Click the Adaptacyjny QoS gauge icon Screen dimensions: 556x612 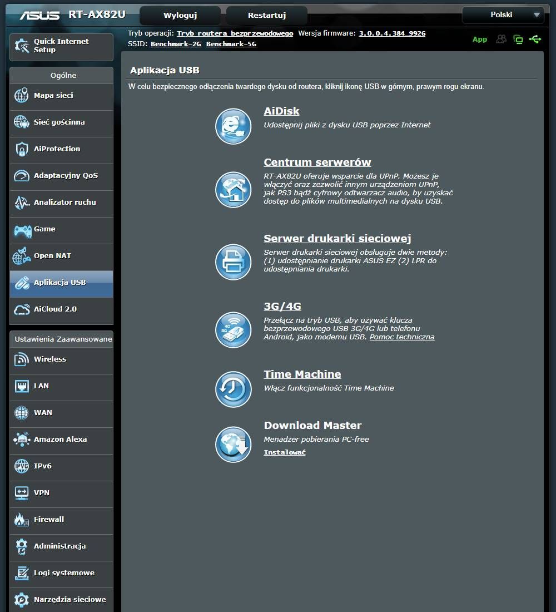click(22, 176)
